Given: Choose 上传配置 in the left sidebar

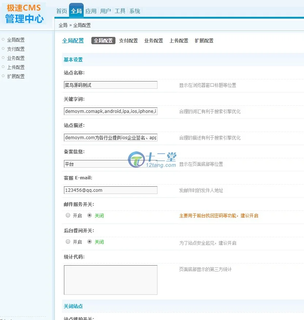Looking at the screenshot, I should (16, 67).
